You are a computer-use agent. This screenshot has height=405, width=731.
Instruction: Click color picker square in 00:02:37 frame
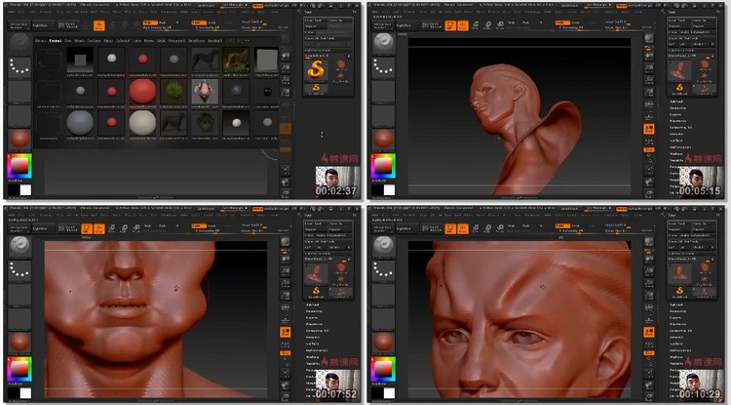[x=19, y=166]
